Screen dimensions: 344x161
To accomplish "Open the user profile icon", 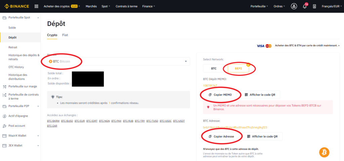I will pyautogui.click(x=294, y=6).
